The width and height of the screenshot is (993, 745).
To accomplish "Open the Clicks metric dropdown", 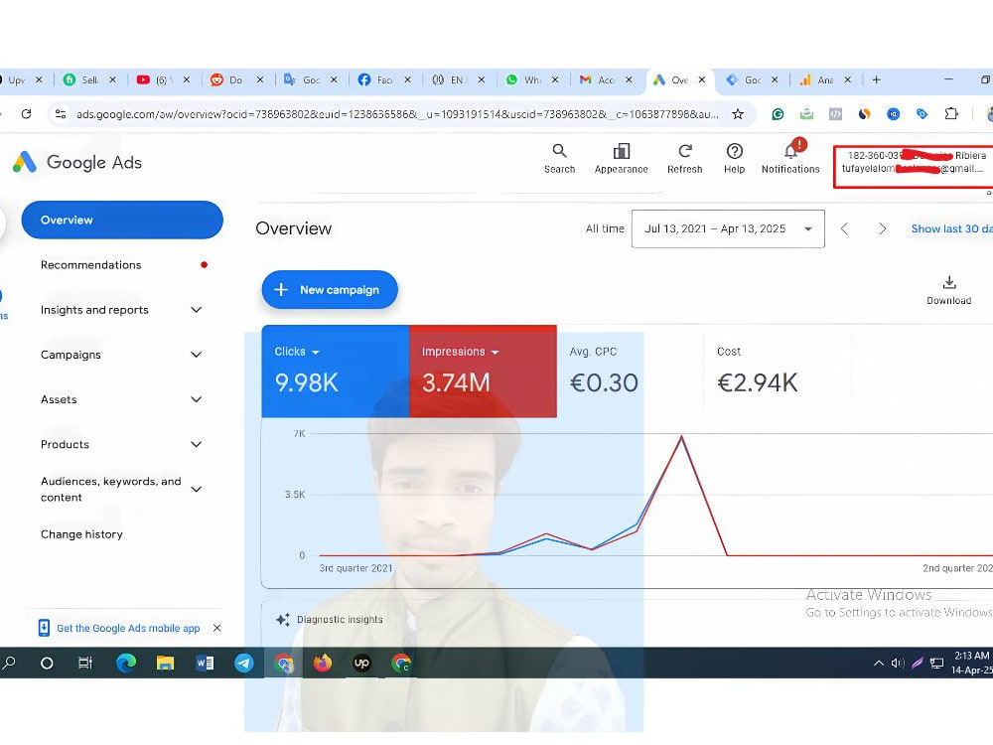I will 316,353.
